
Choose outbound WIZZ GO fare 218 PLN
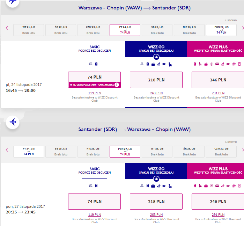click(x=156, y=80)
